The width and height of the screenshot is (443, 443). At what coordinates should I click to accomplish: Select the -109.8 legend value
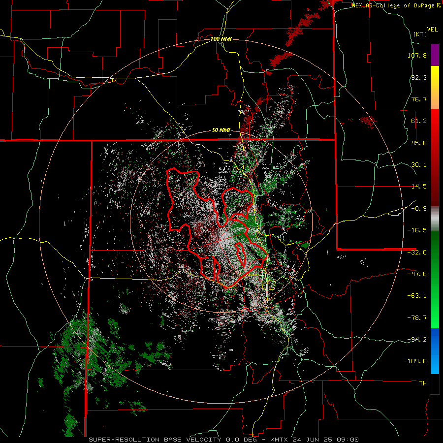pos(415,361)
